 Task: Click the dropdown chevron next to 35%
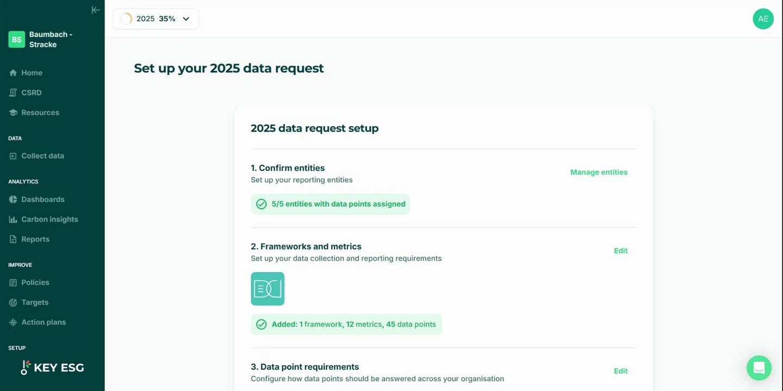186,19
